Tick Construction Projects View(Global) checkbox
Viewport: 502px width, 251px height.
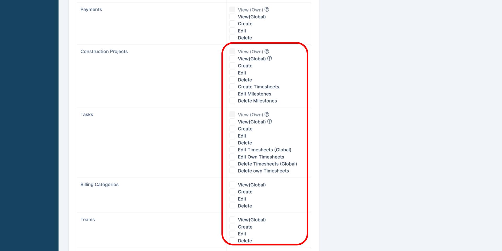(x=232, y=59)
